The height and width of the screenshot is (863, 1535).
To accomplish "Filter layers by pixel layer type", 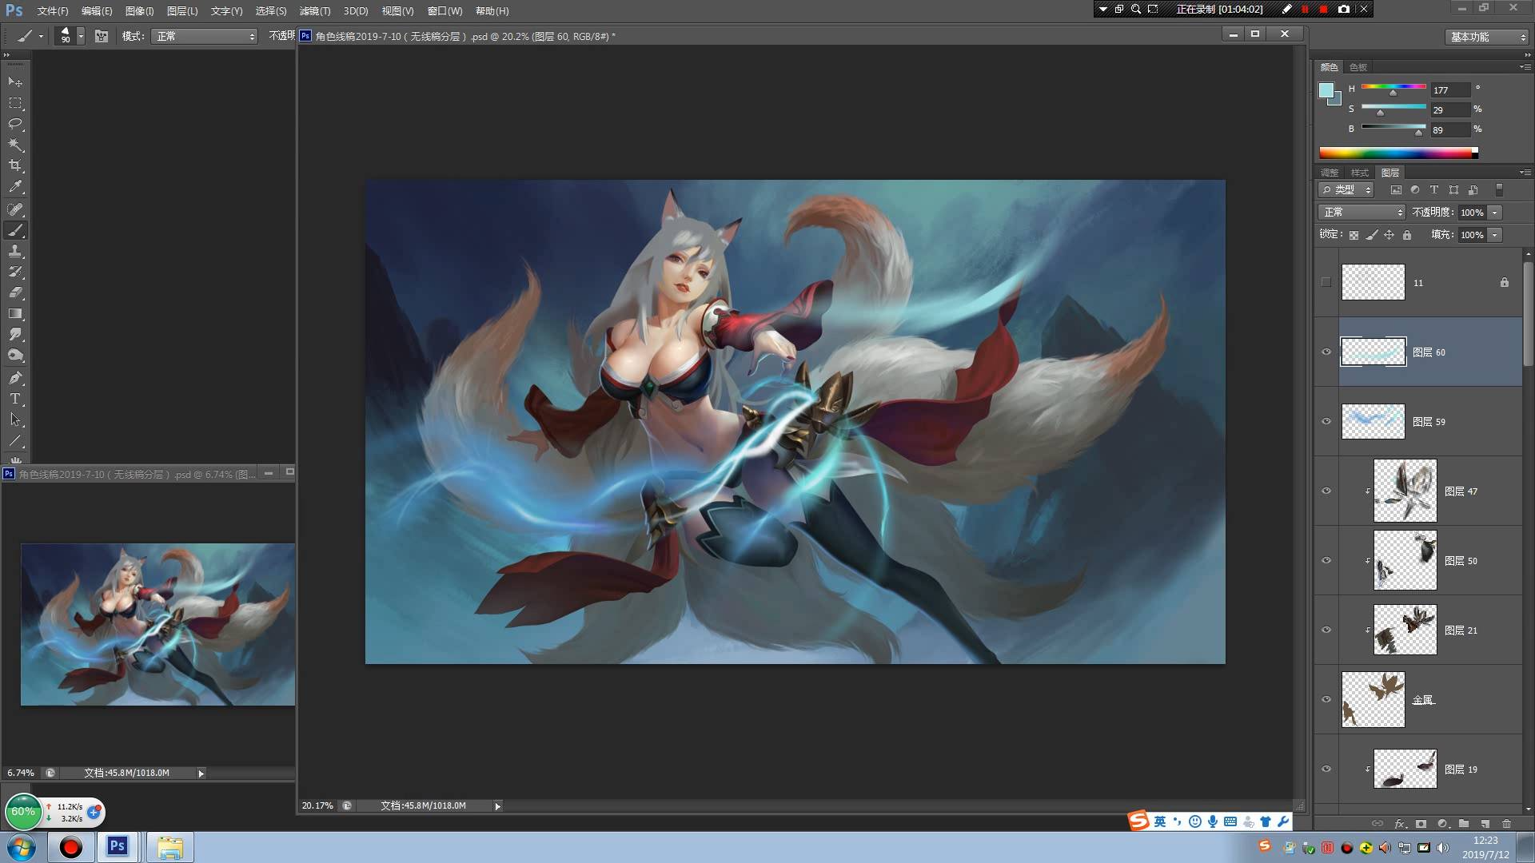I will 1396,190.
